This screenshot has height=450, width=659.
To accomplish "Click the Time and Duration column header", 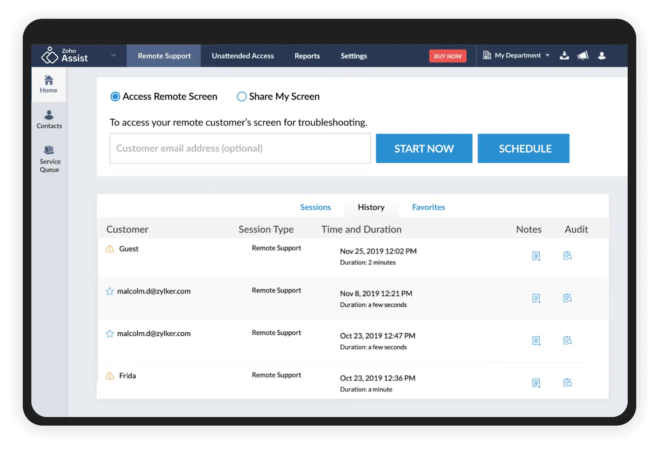I will click(x=361, y=229).
